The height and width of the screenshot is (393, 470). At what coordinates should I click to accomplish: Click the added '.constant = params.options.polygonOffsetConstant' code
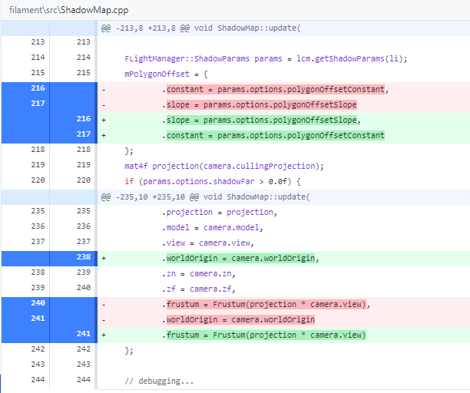tap(273, 135)
